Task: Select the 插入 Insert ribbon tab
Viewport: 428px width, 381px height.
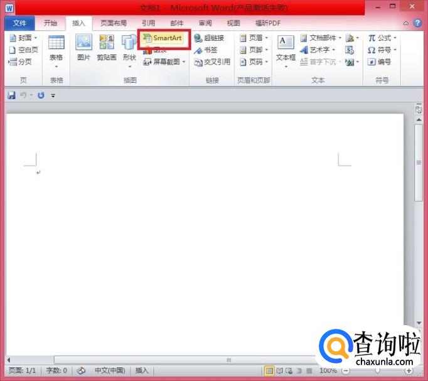Action: click(x=79, y=23)
